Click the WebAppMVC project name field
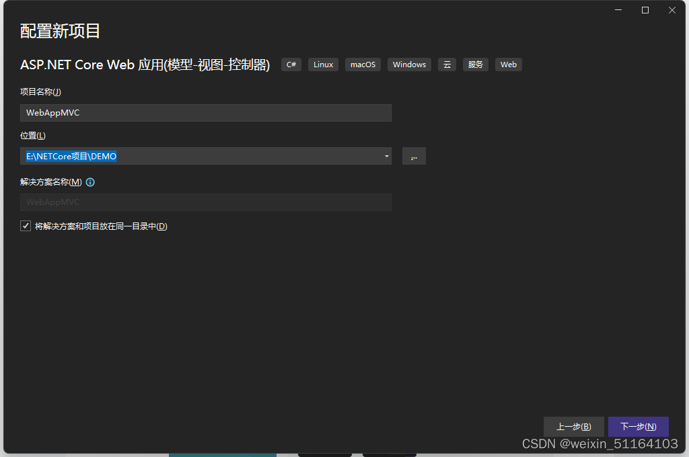Image resolution: width=689 pixels, height=457 pixels. 205,112
